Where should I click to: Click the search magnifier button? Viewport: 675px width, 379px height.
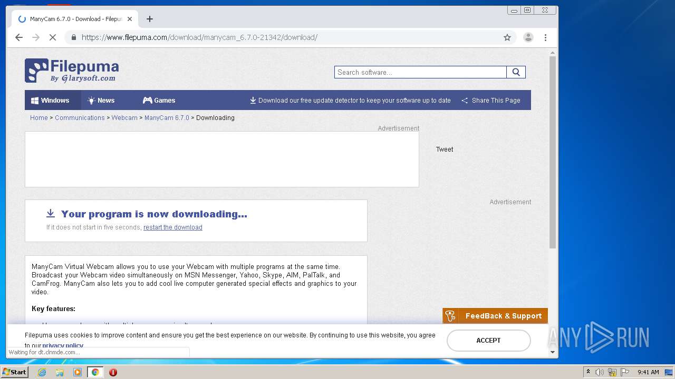(516, 72)
